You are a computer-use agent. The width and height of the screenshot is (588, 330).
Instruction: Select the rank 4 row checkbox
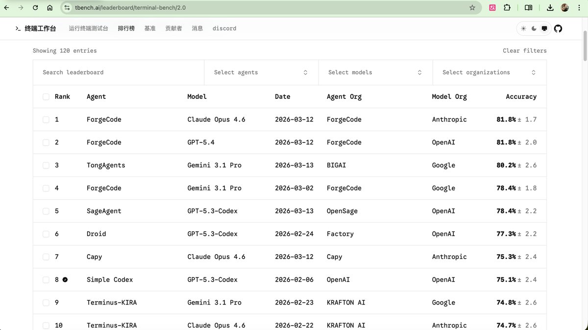(x=46, y=188)
